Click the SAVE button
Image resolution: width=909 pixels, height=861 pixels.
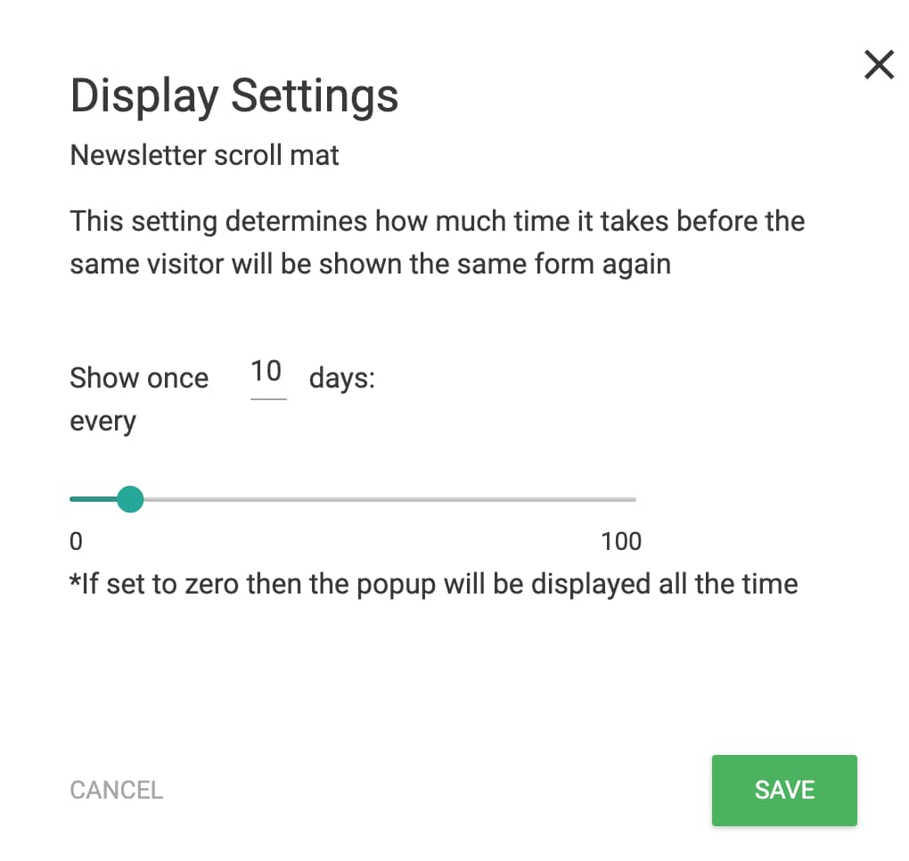[784, 791]
